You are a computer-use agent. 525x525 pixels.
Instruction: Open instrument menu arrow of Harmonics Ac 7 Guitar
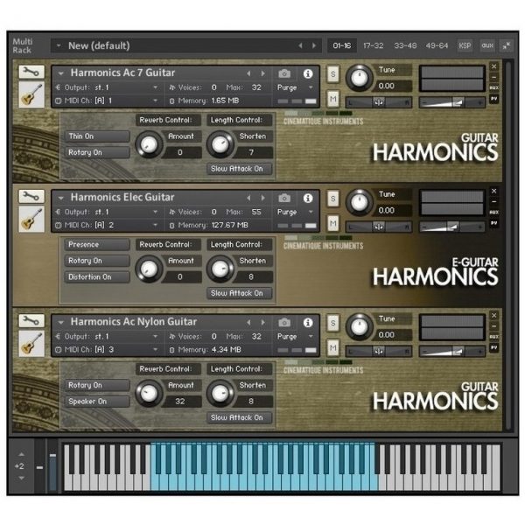click(60, 73)
